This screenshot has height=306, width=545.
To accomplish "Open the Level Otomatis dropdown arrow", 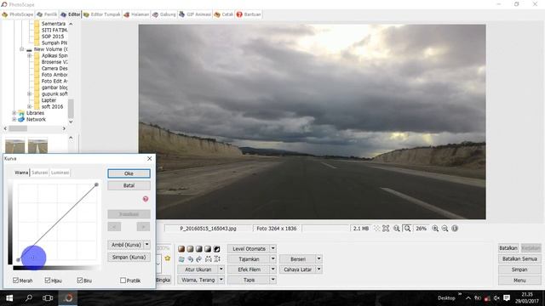I will 272,248.
